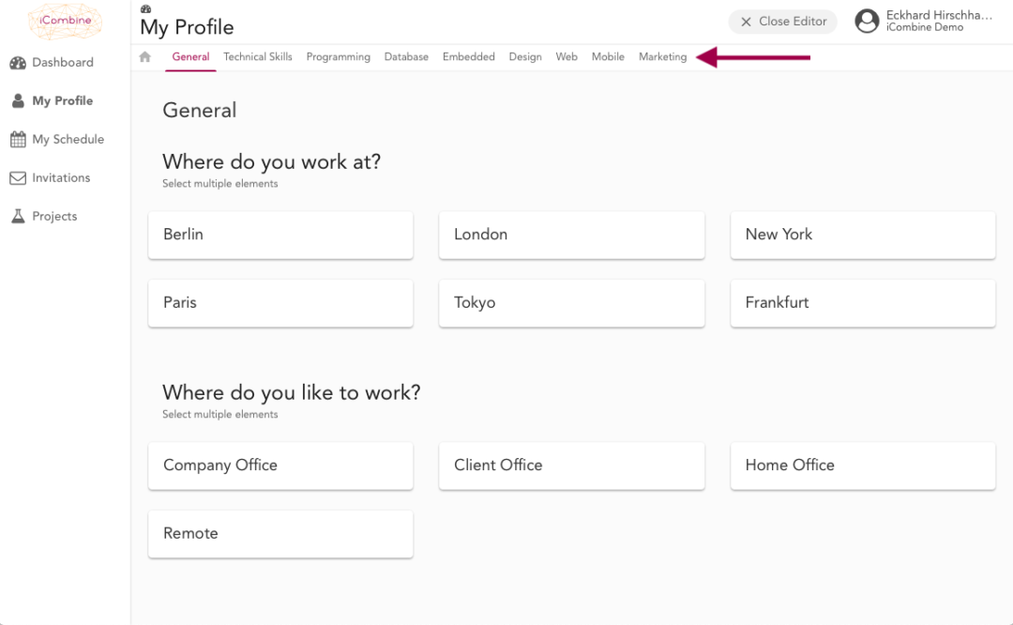Toggle the Remote work preference
The image size is (1013, 625).
point(280,534)
